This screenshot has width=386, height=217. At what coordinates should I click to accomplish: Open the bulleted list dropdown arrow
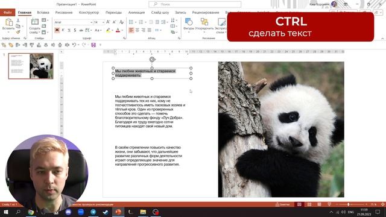(136, 22)
